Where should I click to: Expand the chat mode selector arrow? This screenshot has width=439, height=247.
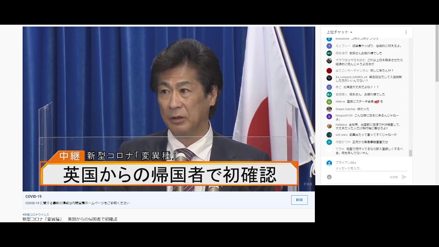(352, 32)
